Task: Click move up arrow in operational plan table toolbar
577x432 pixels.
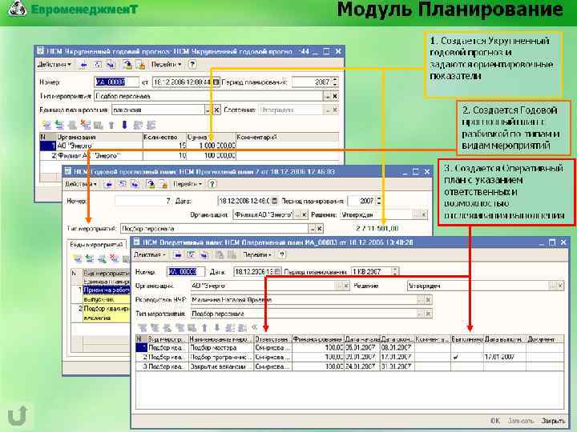Action: [x=204, y=327]
